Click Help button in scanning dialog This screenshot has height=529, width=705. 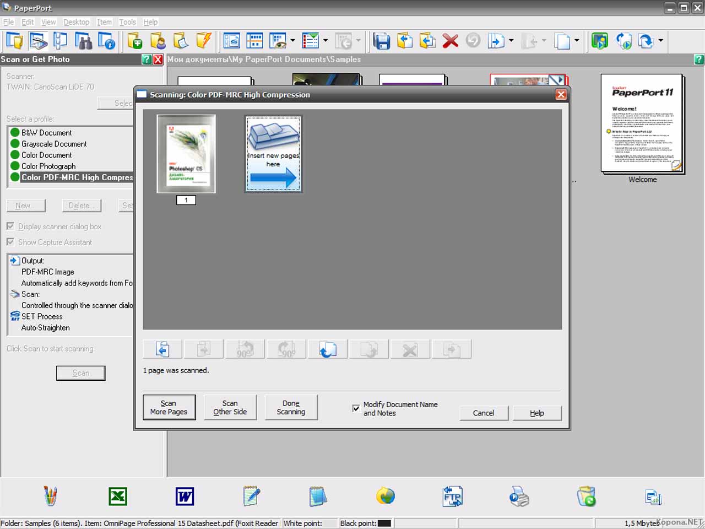click(537, 413)
